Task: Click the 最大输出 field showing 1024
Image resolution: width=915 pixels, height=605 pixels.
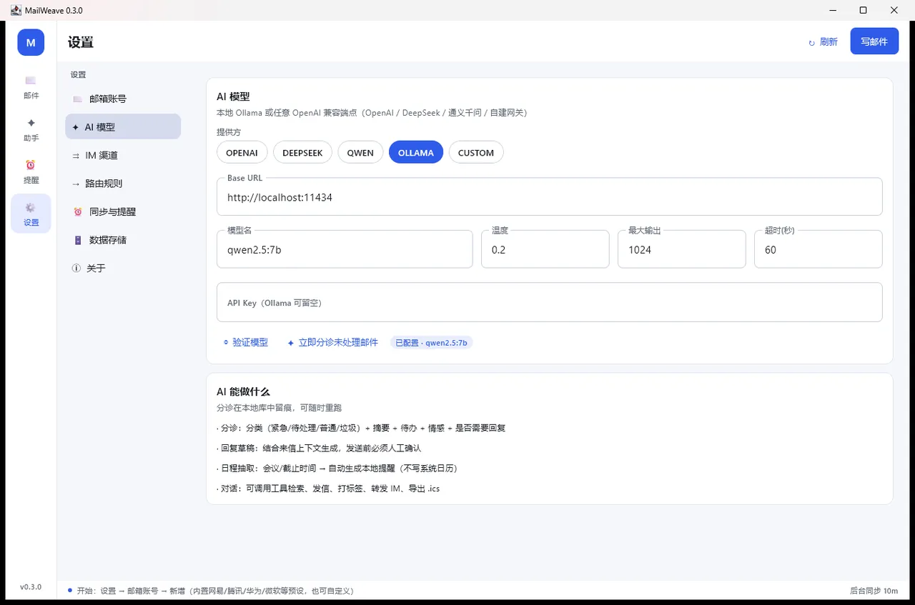Action: [681, 249]
